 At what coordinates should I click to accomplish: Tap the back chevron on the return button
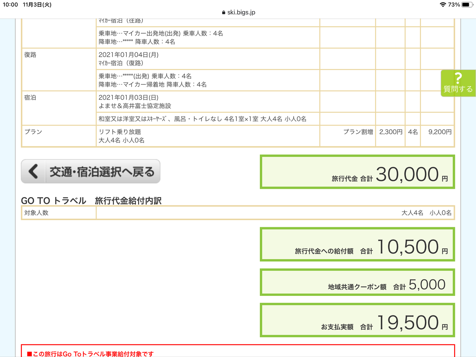coord(33,171)
